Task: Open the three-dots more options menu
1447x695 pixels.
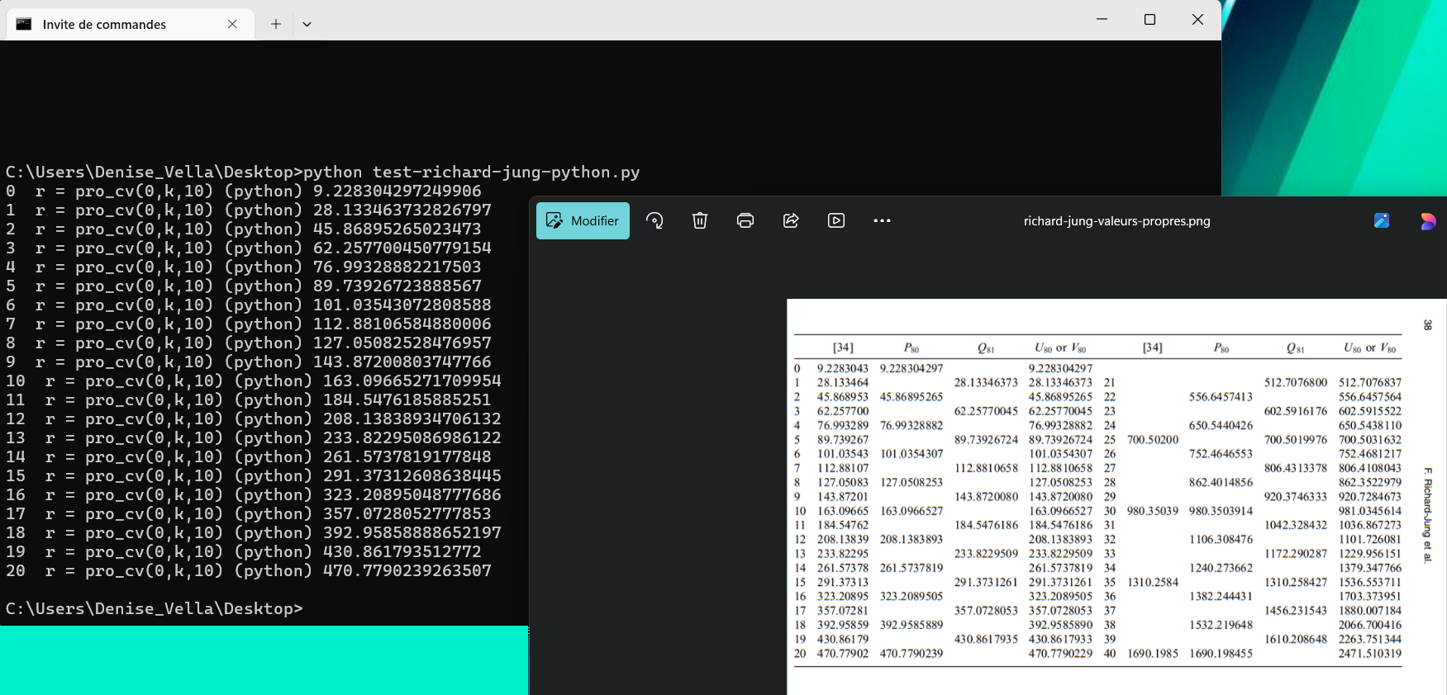Action: pos(882,220)
